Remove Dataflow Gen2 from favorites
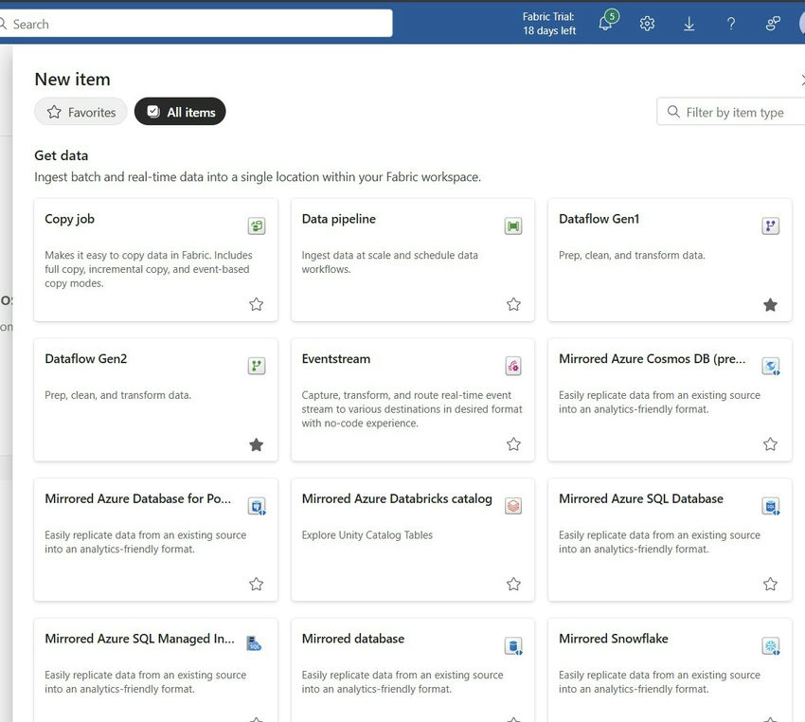 pos(256,443)
